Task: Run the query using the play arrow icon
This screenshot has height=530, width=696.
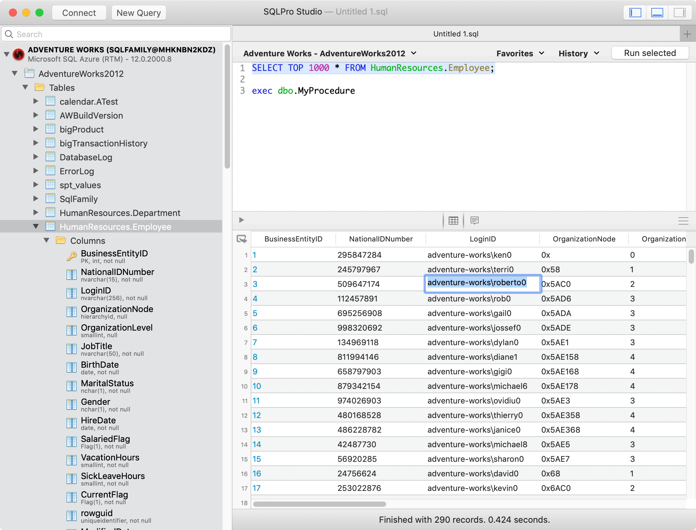Action: pos(241,220)
